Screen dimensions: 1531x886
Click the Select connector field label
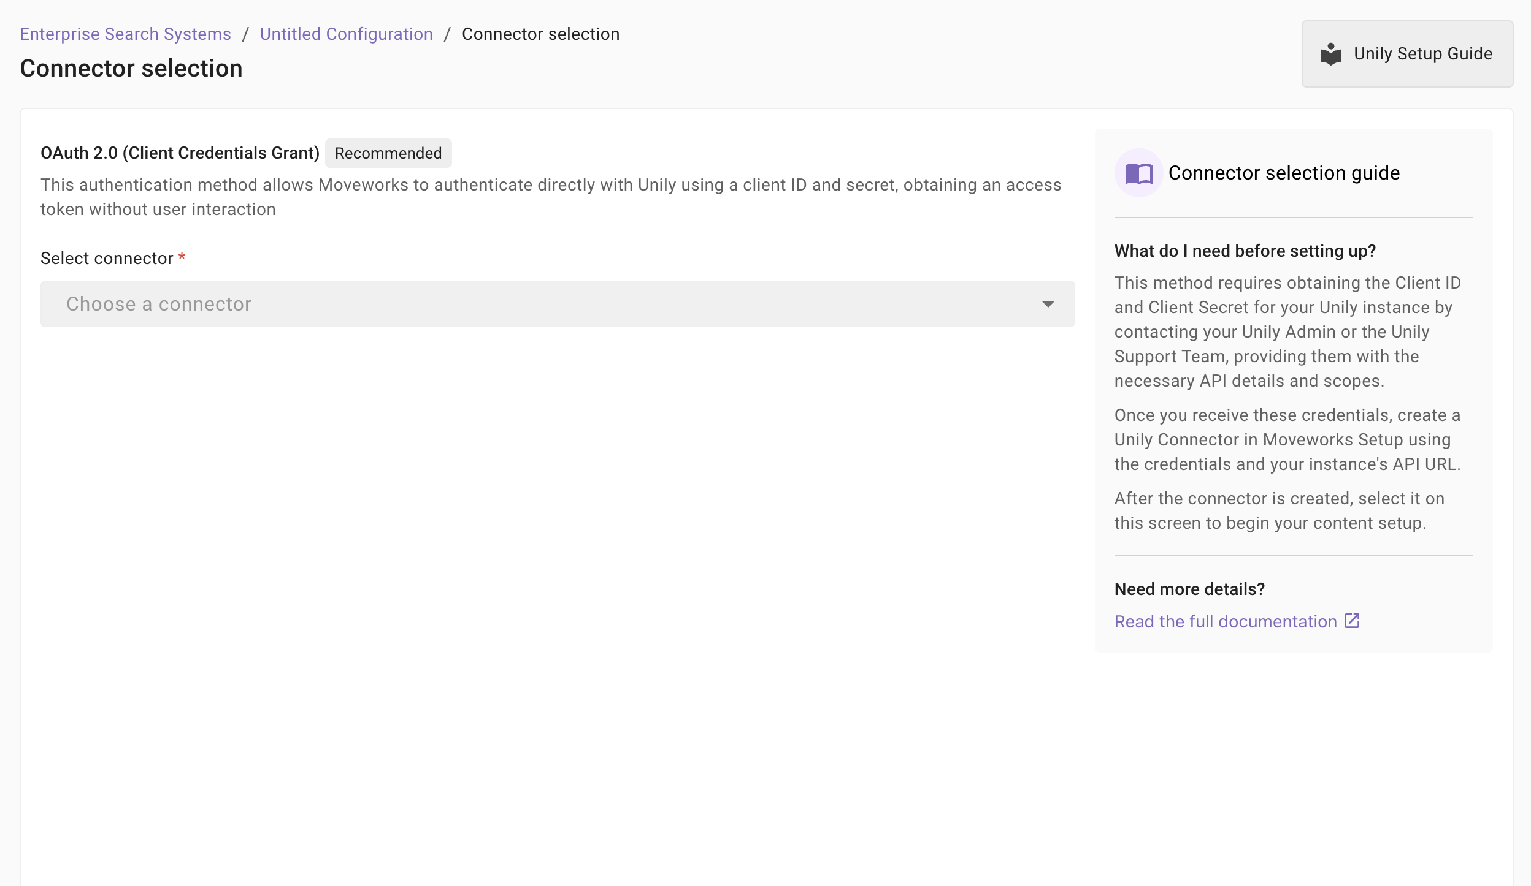click(x=107, y=259)
